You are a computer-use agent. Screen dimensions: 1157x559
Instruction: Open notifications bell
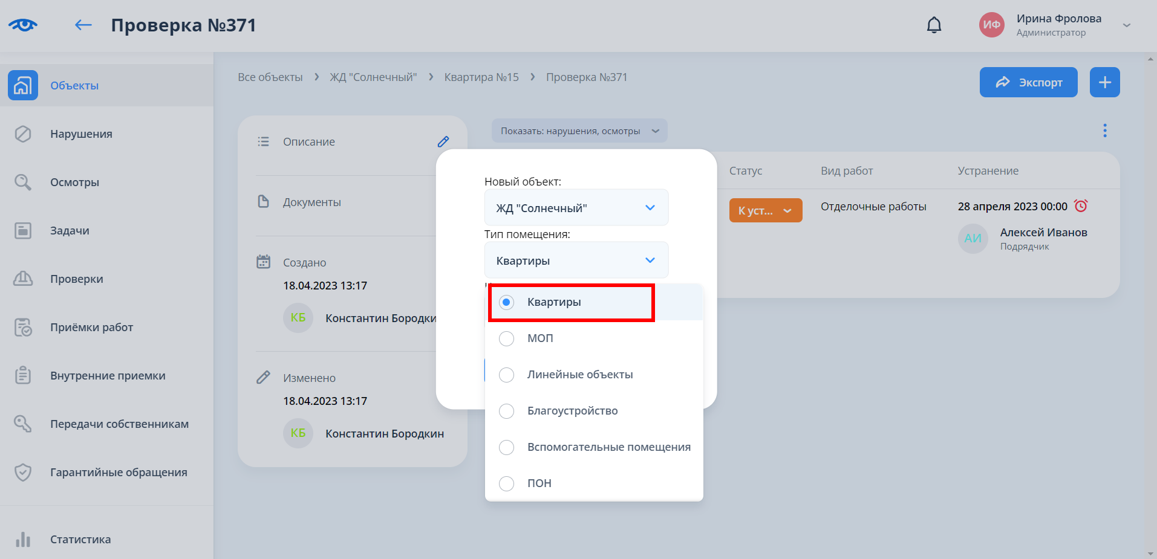coord(934,25)
